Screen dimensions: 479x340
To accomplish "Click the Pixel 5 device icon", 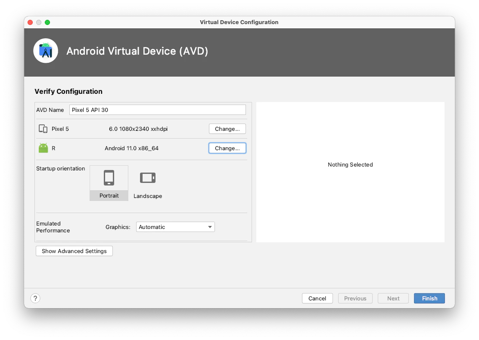I will [43, 129].
